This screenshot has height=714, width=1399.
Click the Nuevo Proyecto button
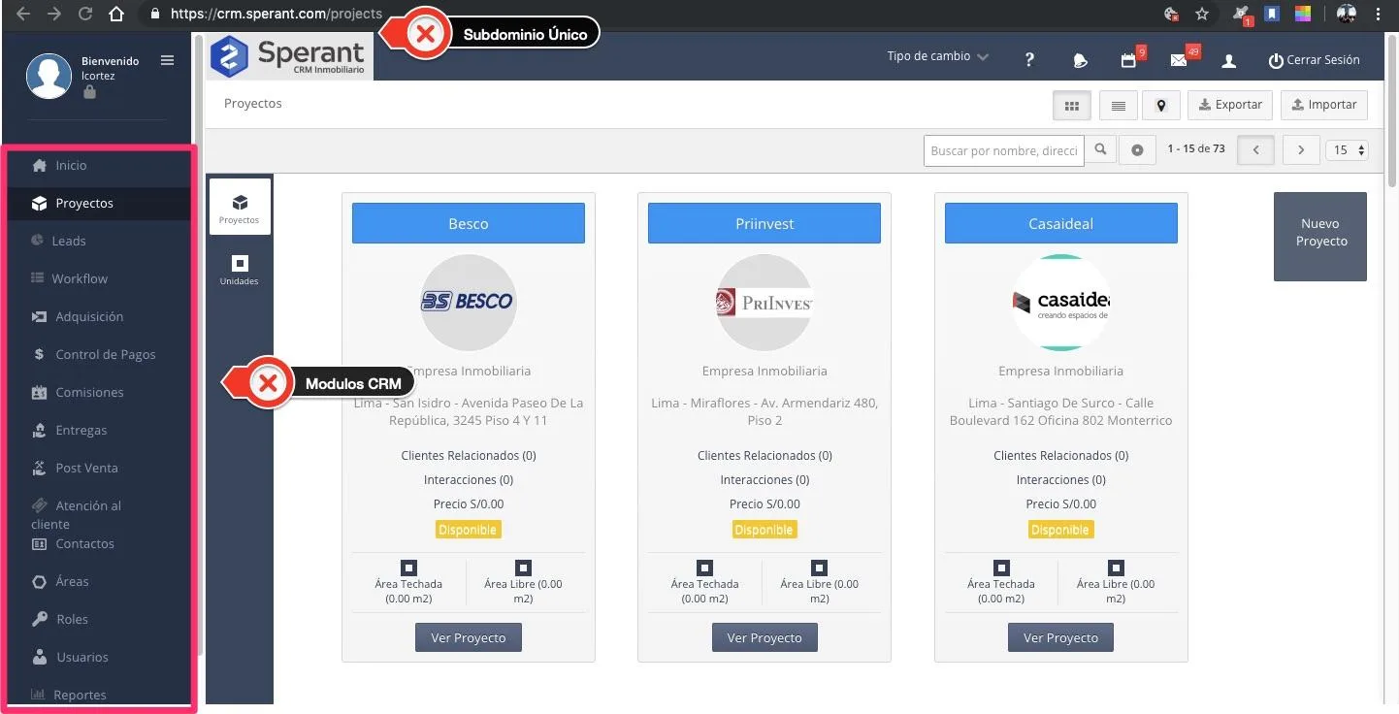(x=1320, y=237)
